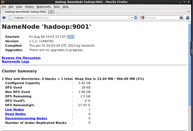Viewport: 193px width, 131px height.
Task: Click the binoculars search icon
Action: [x=181, y=18]
